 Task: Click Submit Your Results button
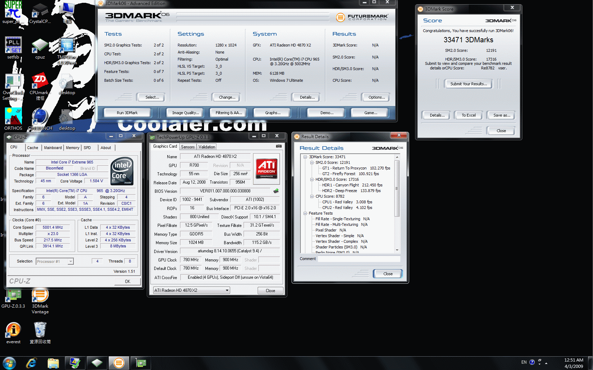click(468, 84)
